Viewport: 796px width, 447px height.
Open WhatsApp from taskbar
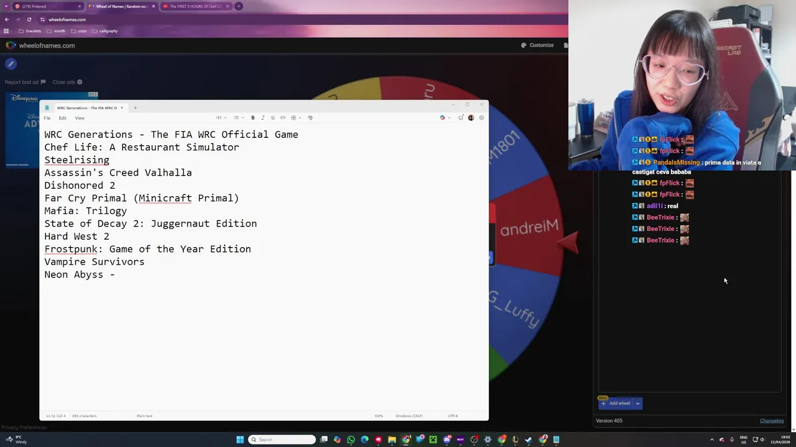click(x=351, y=440)
